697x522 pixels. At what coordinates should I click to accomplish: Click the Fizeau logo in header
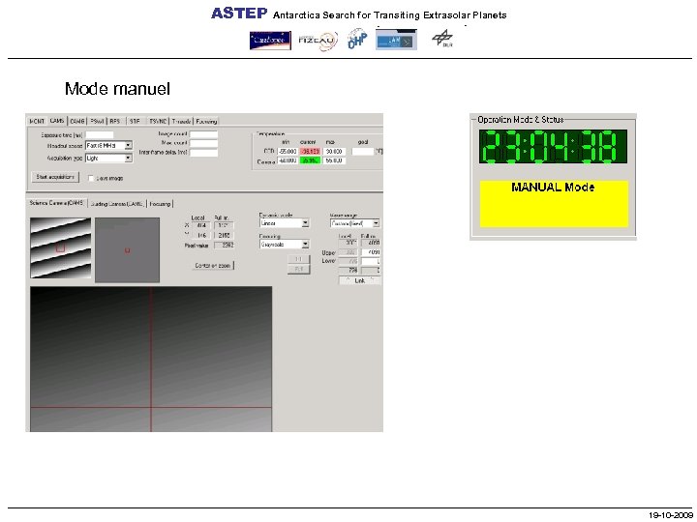coord(318,41)
